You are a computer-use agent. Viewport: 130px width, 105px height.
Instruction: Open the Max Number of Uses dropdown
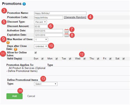(41, 40)
